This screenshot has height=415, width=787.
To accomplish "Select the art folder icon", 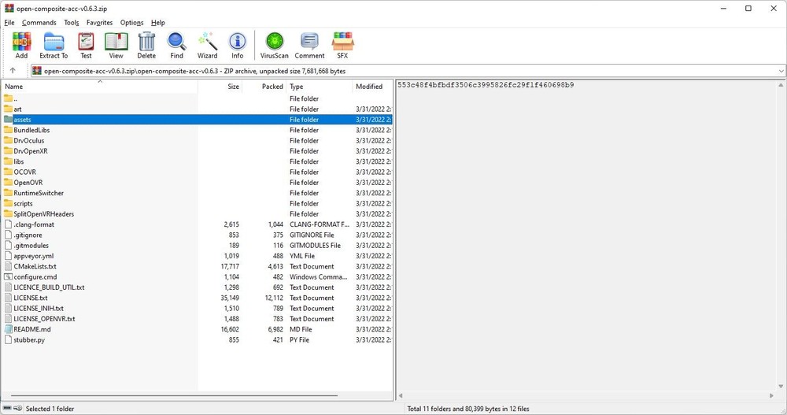I will click(8, 109).
